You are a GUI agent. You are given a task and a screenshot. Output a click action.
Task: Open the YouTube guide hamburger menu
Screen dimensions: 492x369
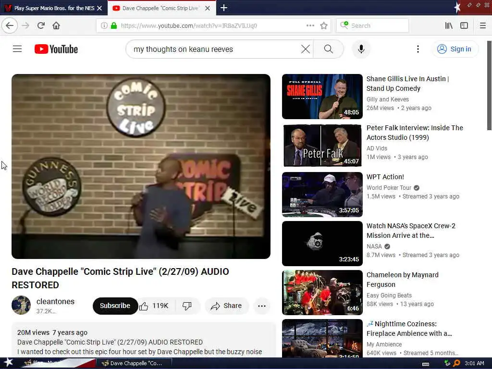pos(17,49)
